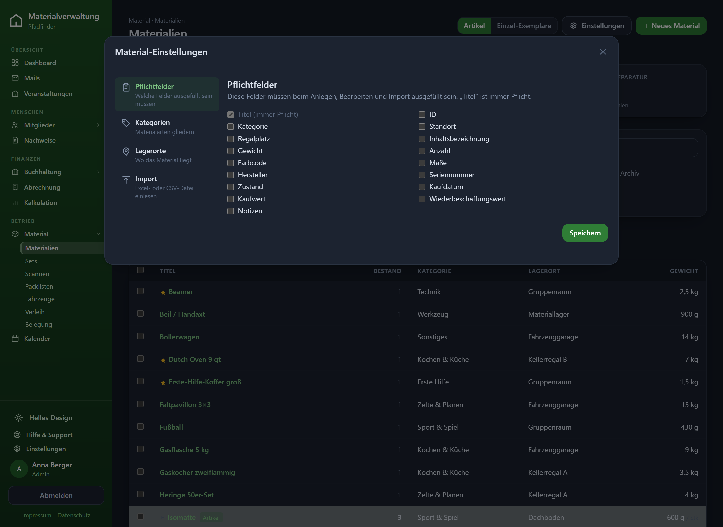The width and height of the screenshot is (723, 527).
Task: Expand the Mitglieder submenu chevron
Action: click(x=98, y=125)
